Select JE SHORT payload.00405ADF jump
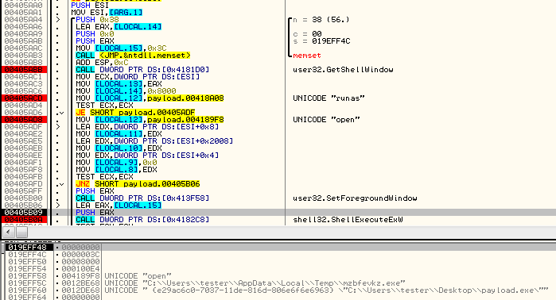This screenshot has height=300, width=556. point(135,113)
